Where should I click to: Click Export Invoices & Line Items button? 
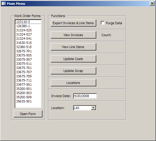[74, 23]
